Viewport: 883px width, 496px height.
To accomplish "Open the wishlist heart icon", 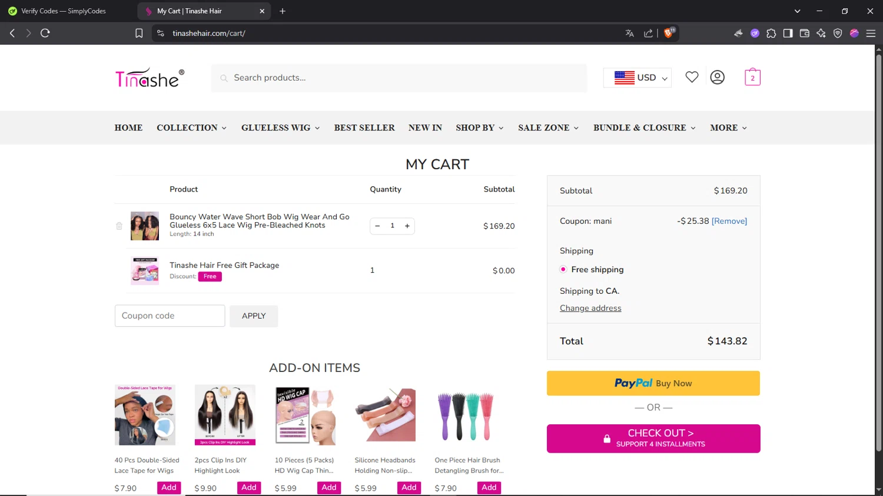I will tap(692, 77).
